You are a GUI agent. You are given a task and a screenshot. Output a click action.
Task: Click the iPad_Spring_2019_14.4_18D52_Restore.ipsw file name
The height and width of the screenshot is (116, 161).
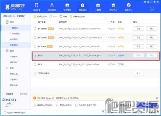coord(79,64)
